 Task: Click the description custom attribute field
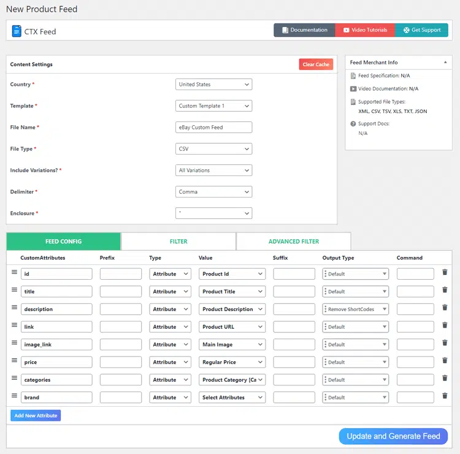(x=56, y=309)
